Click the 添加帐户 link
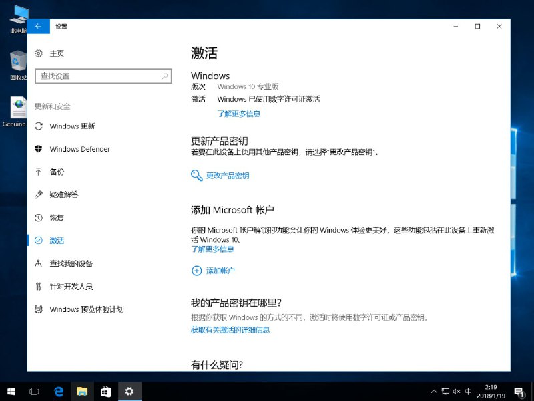This screenshot has height=401, width=534. click(220, 271)
